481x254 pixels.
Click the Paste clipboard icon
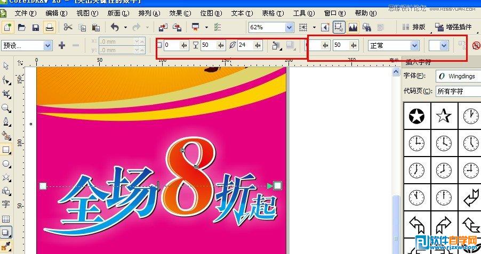[x=96, y=28]
